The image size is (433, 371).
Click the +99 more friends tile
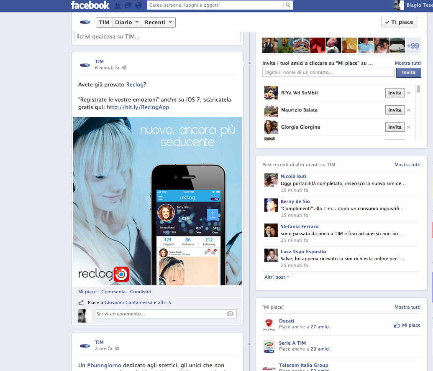tap(413, 46)
